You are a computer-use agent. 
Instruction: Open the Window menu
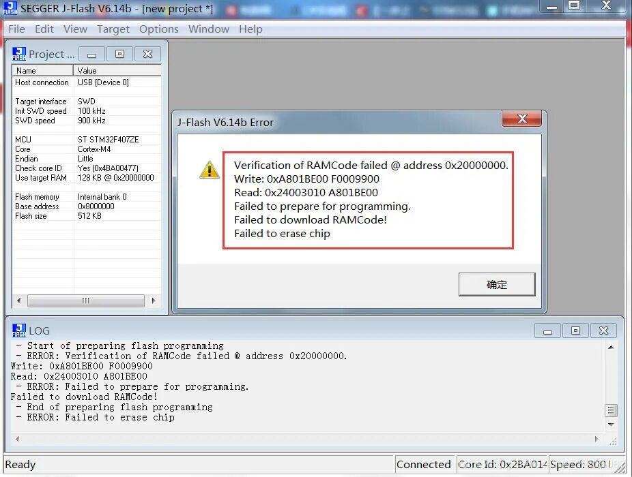click(x=208, y=29)
